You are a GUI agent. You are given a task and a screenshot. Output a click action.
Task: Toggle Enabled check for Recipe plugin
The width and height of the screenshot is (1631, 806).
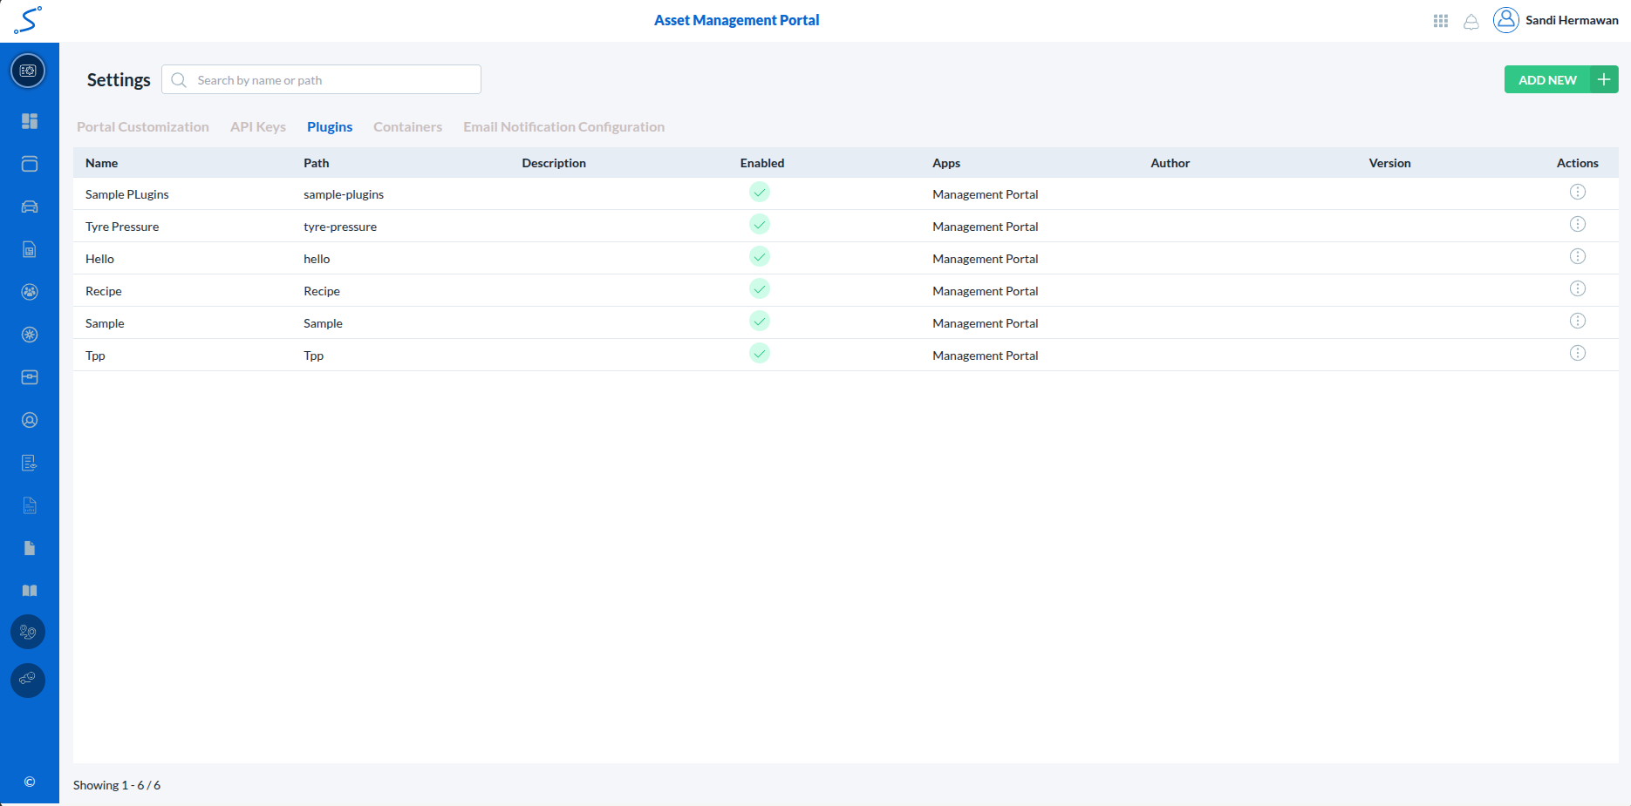coord(760,289)
